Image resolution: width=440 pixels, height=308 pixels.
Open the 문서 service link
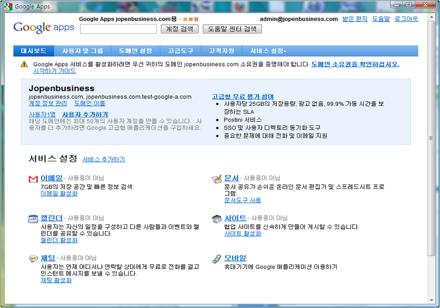pyautogui.click(x=231, y=178)
